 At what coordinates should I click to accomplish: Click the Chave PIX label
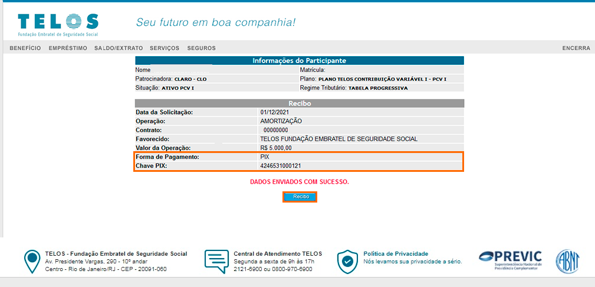pos(152,166)
